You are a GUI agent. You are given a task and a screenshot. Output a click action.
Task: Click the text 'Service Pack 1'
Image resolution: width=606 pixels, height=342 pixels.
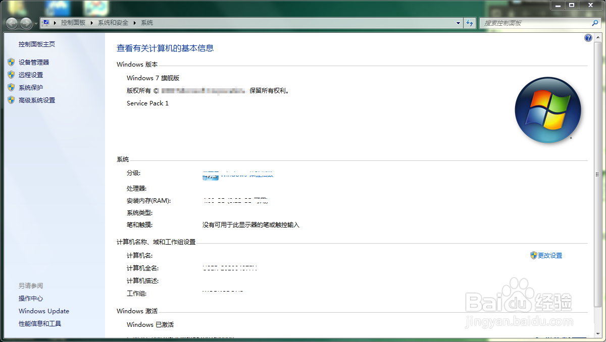(147, 103)
